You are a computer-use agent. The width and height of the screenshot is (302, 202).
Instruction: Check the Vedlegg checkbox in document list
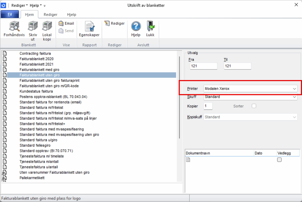[x=279, y=160]
